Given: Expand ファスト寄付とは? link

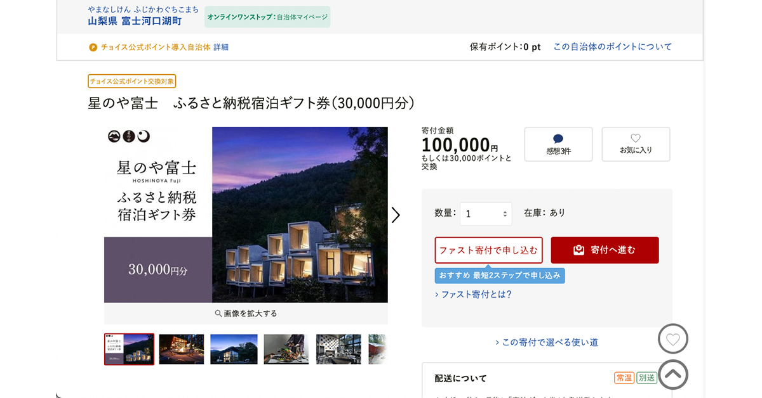Looking at the screenshot, I should click(473, 294).
